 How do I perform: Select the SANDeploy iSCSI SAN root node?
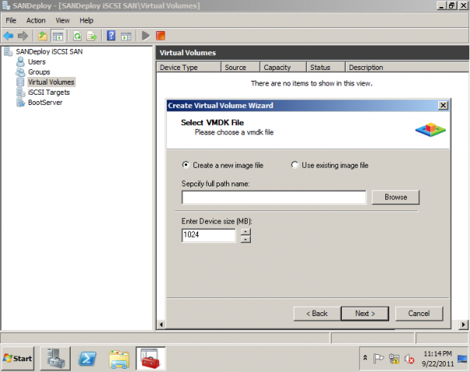(49, 51)
